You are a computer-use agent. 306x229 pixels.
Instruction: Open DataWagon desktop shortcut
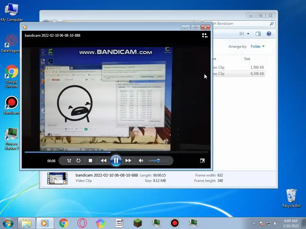tap(10, 43)
